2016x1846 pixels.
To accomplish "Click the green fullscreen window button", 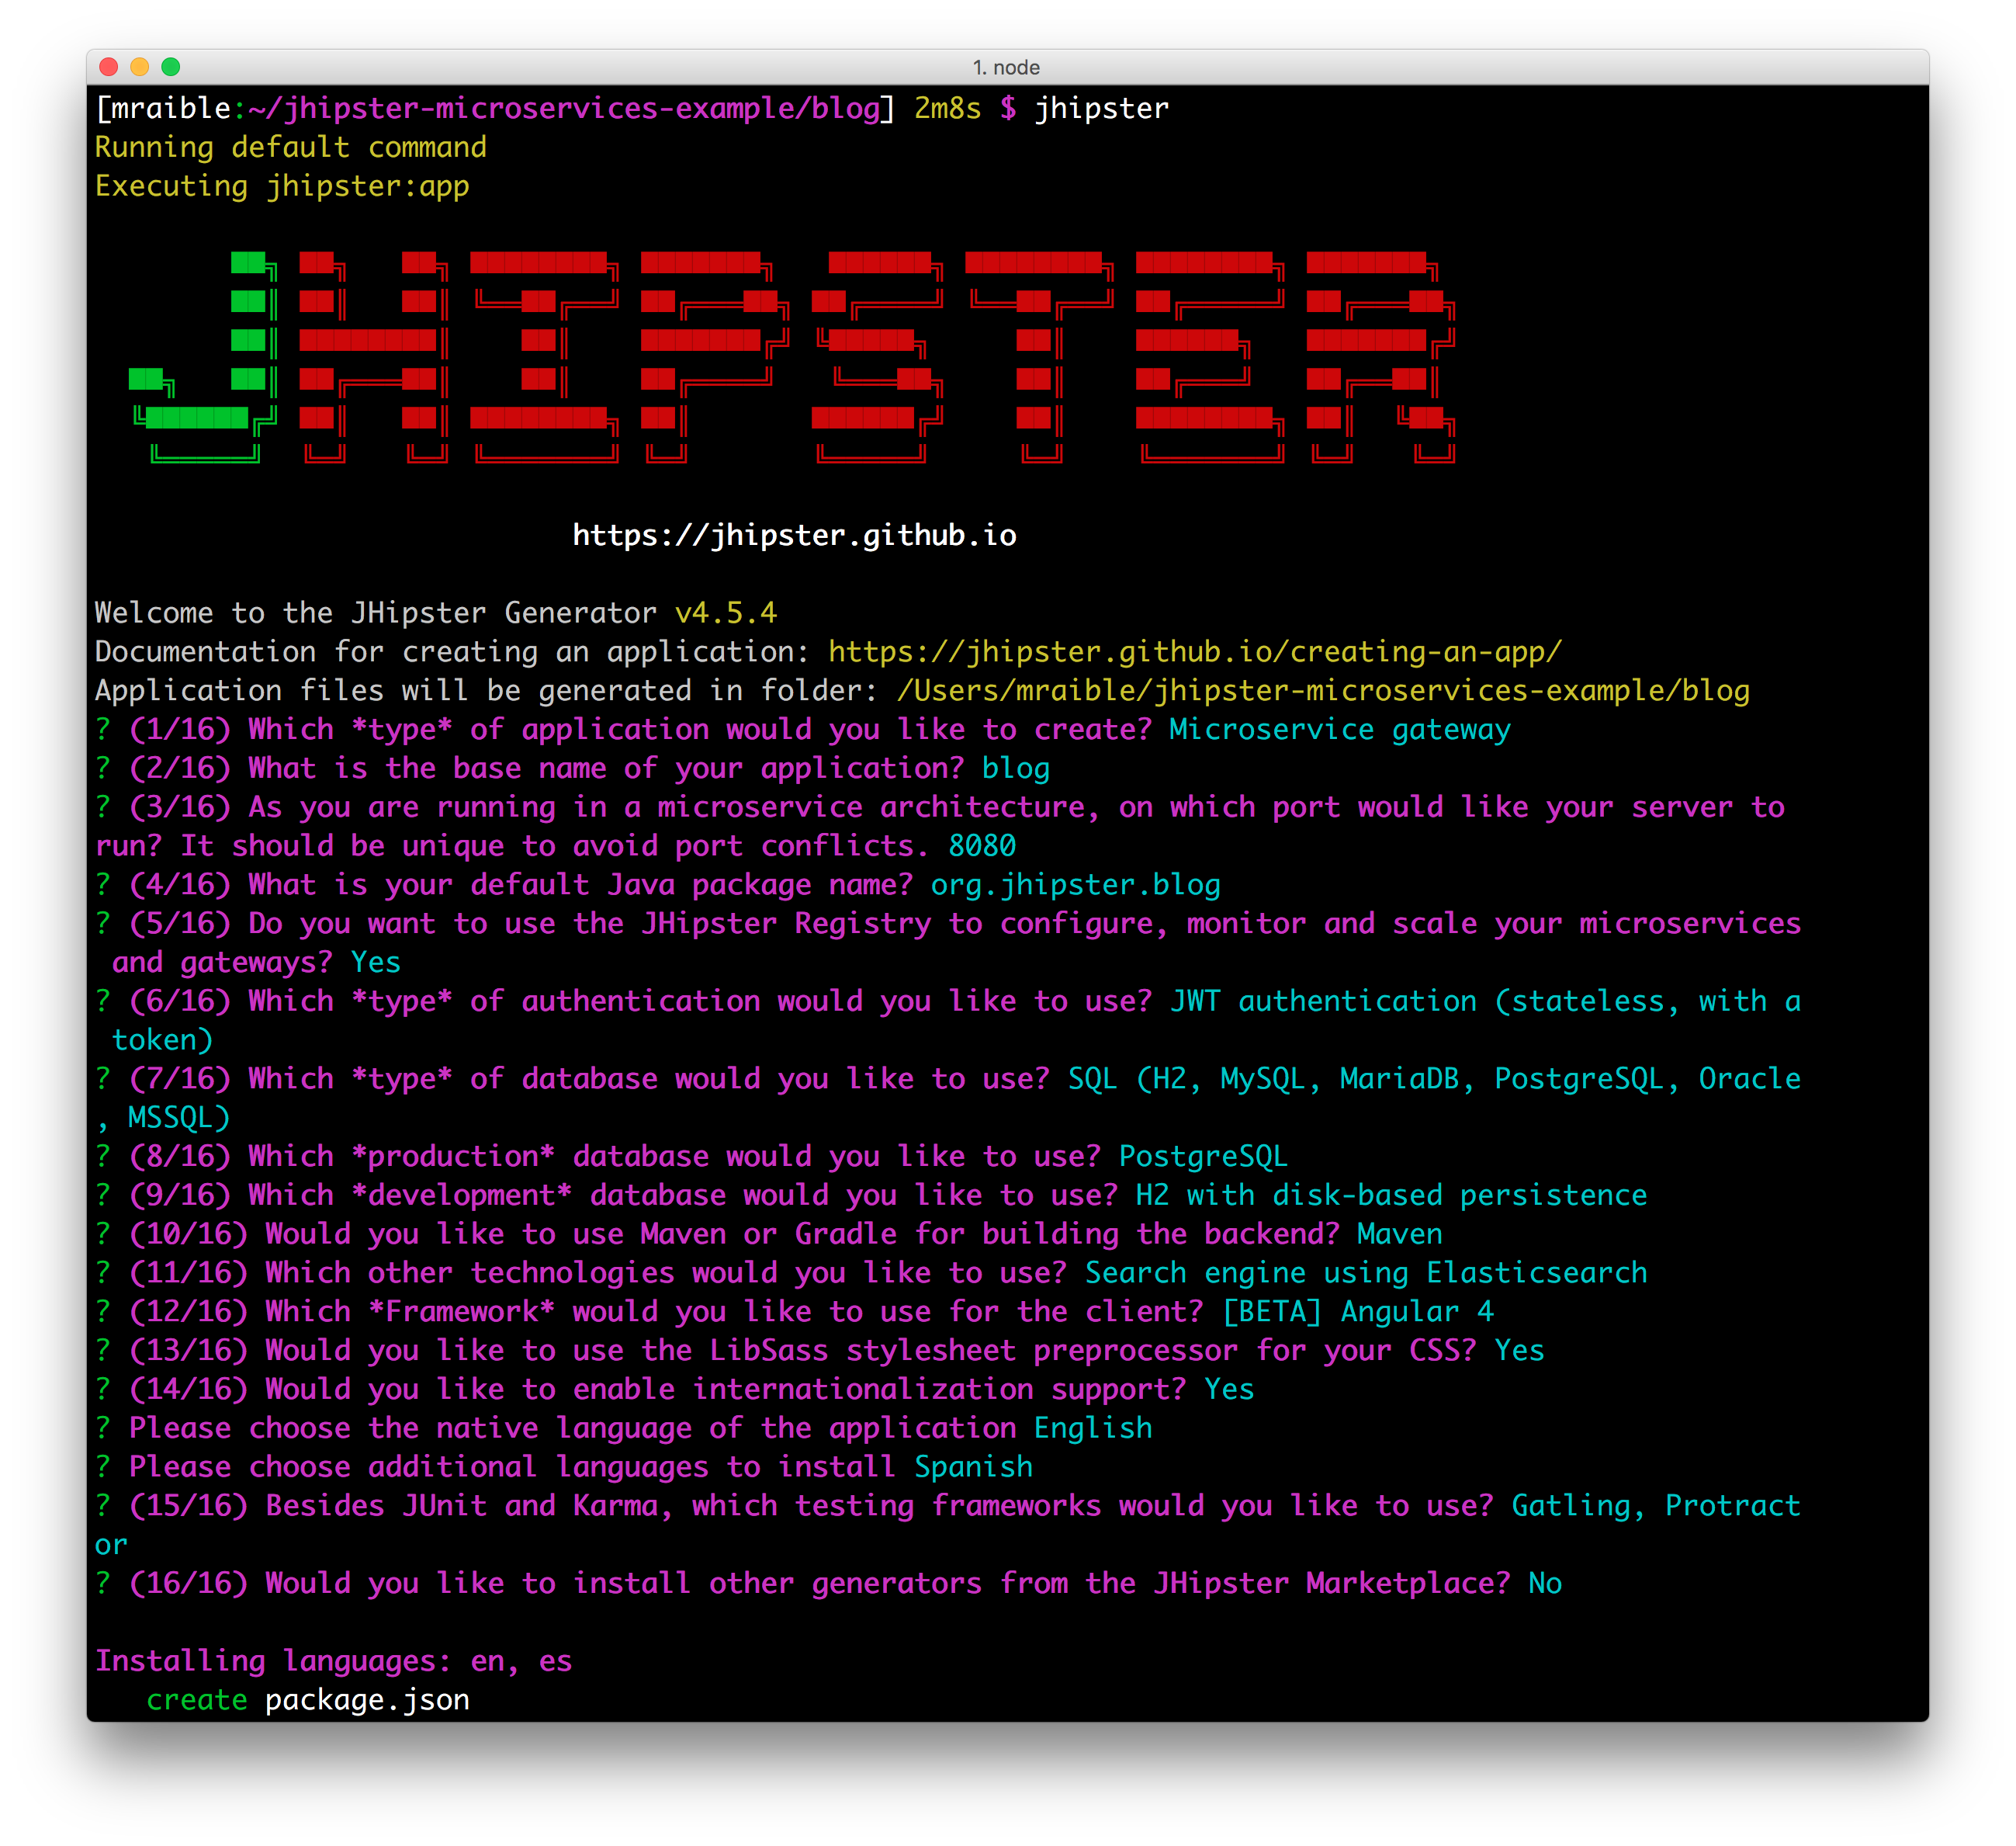I will [171, 67].
